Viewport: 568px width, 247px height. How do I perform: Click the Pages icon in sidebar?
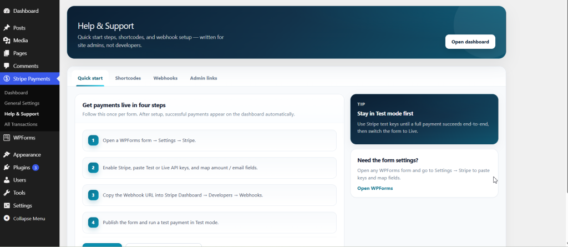(7, 53)
